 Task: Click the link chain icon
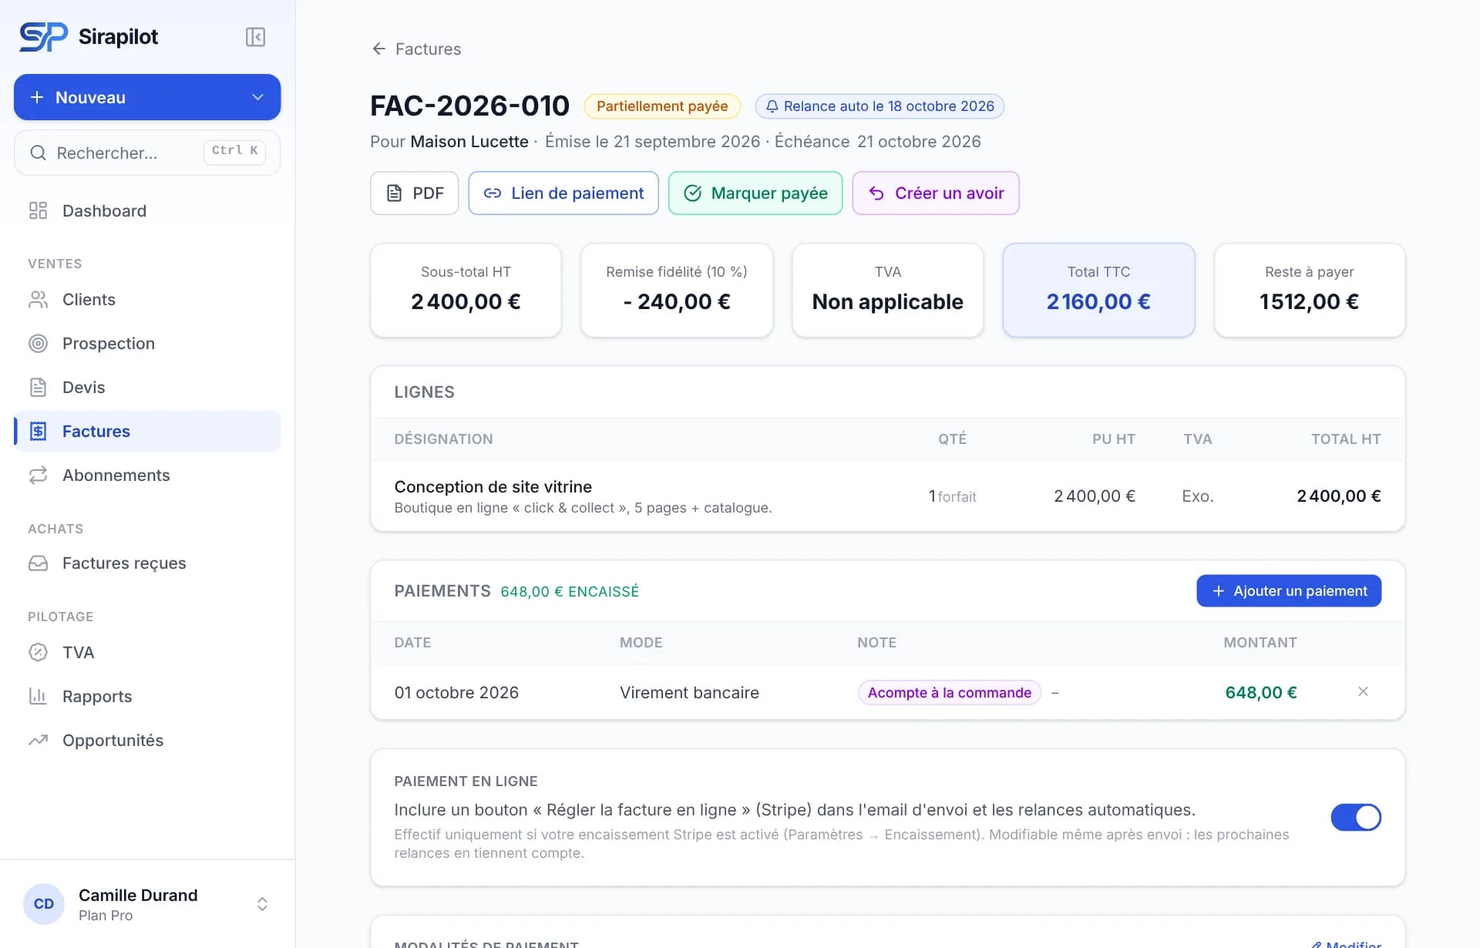pos(492,193)
